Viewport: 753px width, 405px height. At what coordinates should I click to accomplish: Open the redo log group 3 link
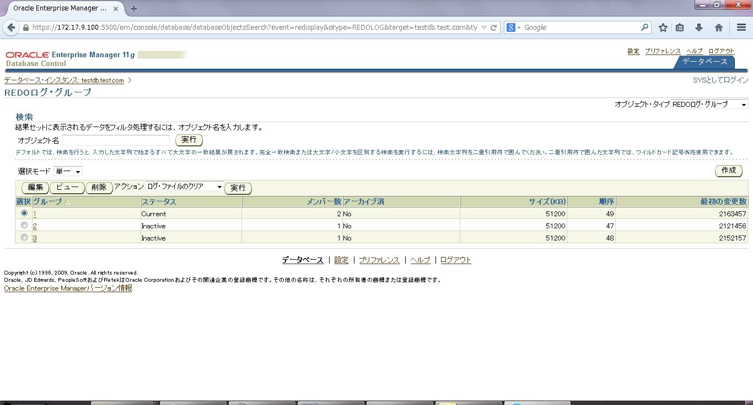click(x=35, y=238)
